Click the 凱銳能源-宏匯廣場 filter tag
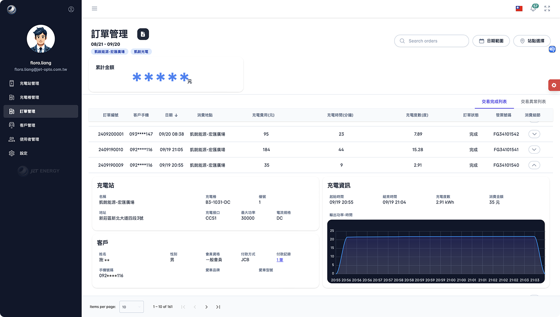Screen dimensions: 560x317 tap(110, 52)
